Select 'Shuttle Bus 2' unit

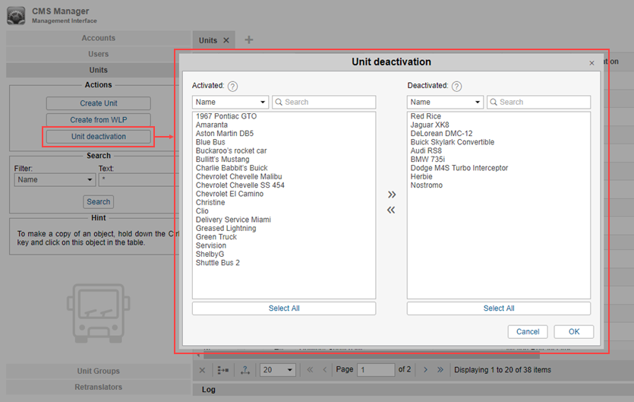point(217,263)
